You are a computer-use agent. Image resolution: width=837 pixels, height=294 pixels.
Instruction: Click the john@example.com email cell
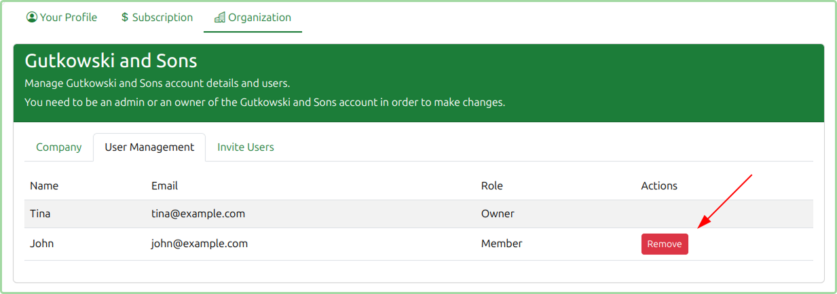pos(200,244)
